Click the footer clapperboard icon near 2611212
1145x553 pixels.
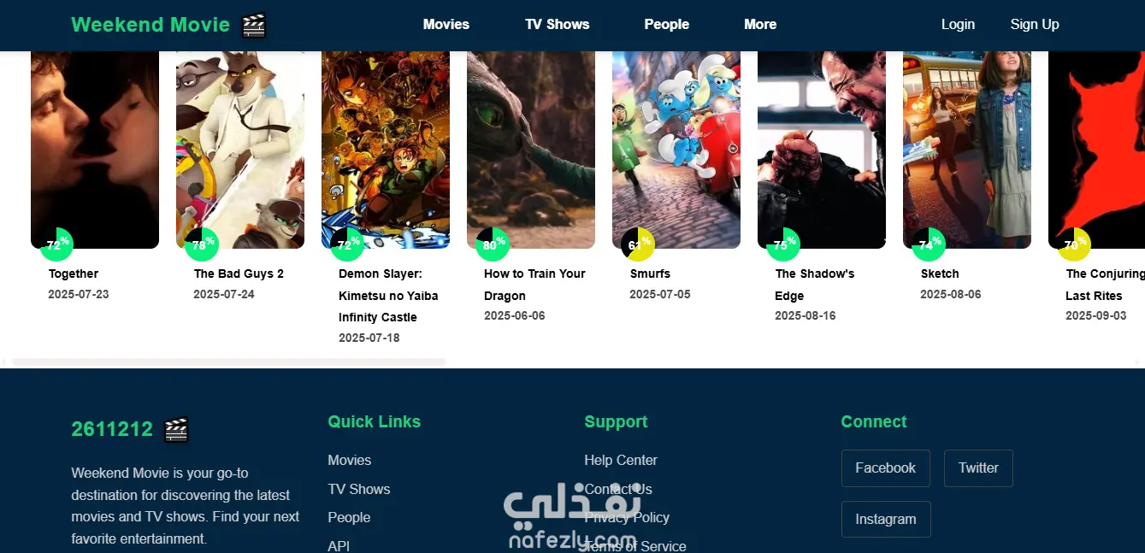tap(176, 429)
